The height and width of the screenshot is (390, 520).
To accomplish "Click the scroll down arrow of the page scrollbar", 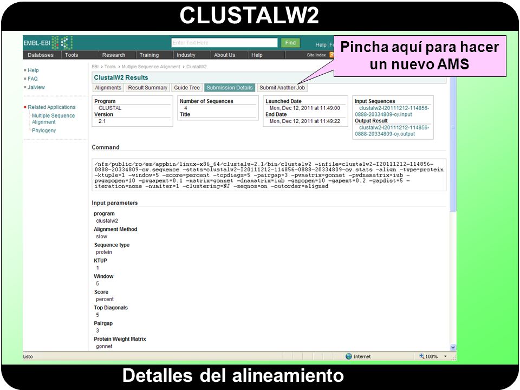I will 453,347.
